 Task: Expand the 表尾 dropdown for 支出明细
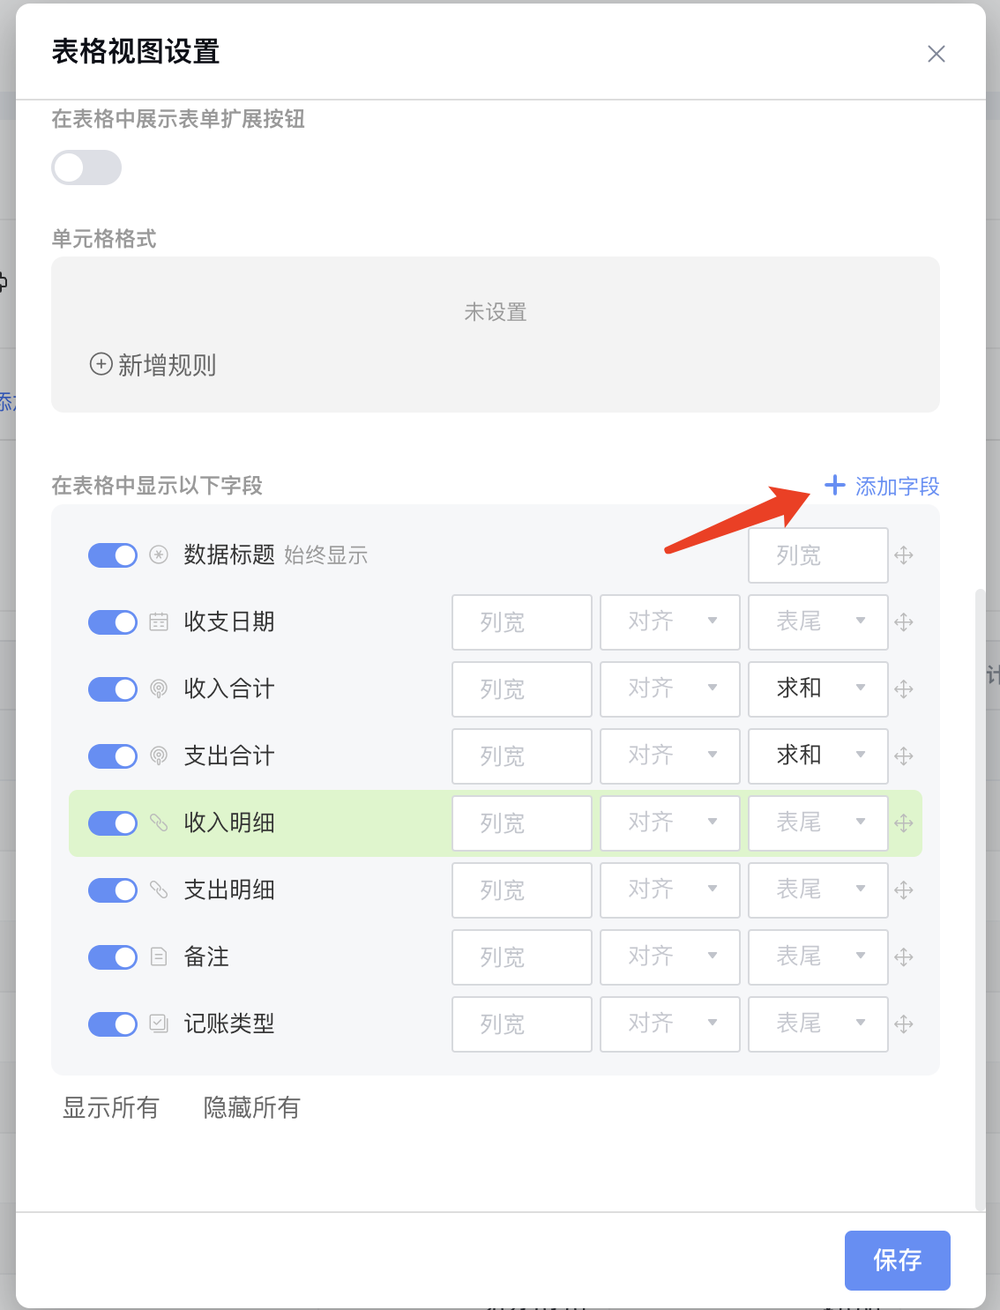click(x=818, y=890)
